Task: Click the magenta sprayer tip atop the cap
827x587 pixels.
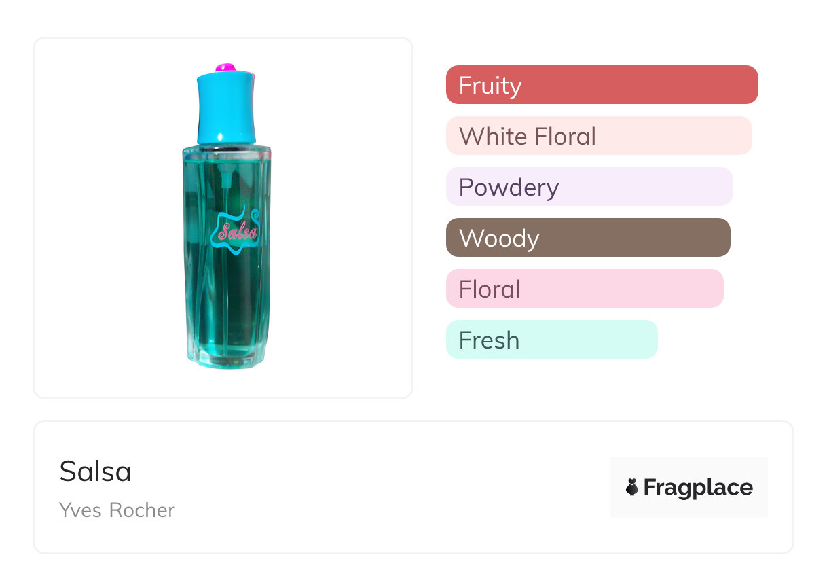Action: 226,67
